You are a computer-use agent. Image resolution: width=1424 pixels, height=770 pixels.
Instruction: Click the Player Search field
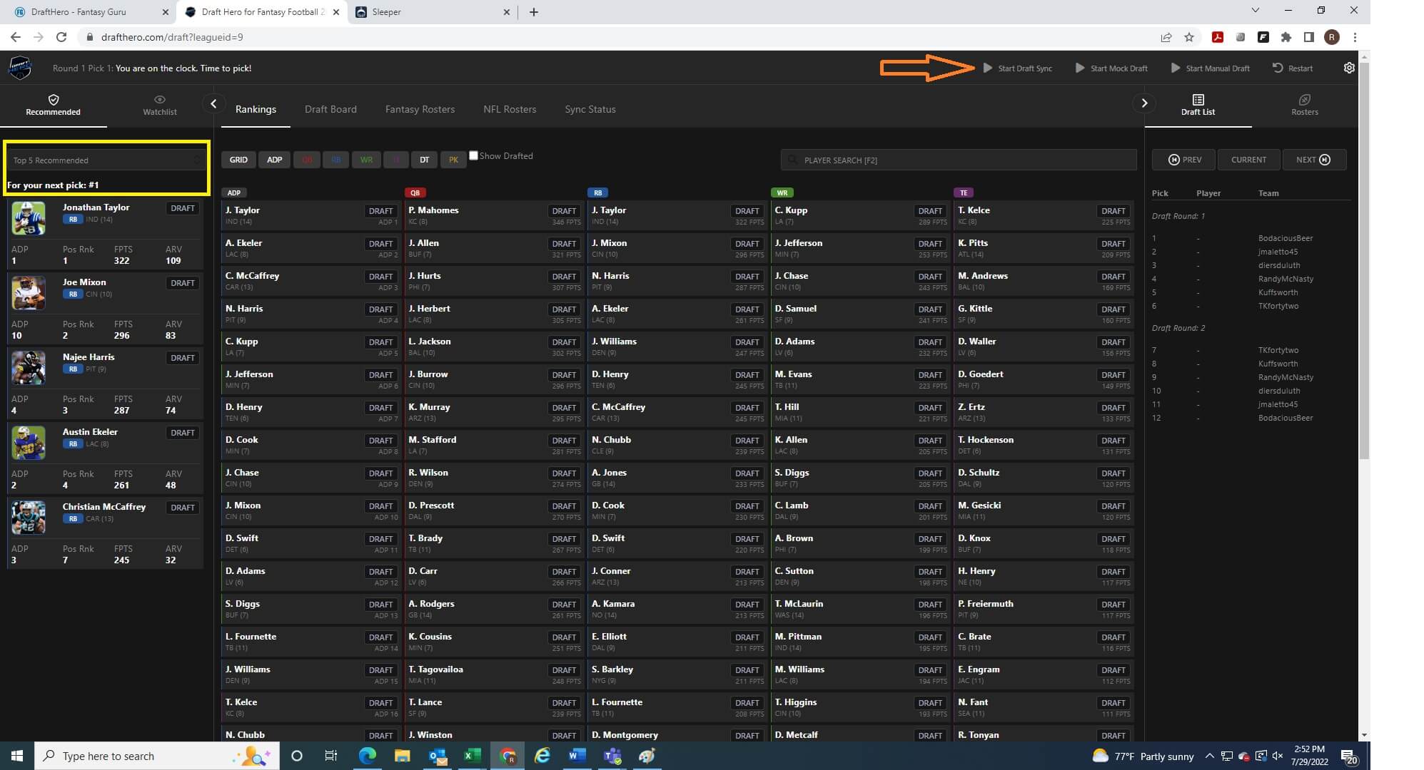click(959, 160)
